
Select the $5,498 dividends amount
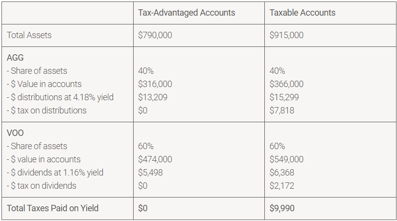click(151, 173)
